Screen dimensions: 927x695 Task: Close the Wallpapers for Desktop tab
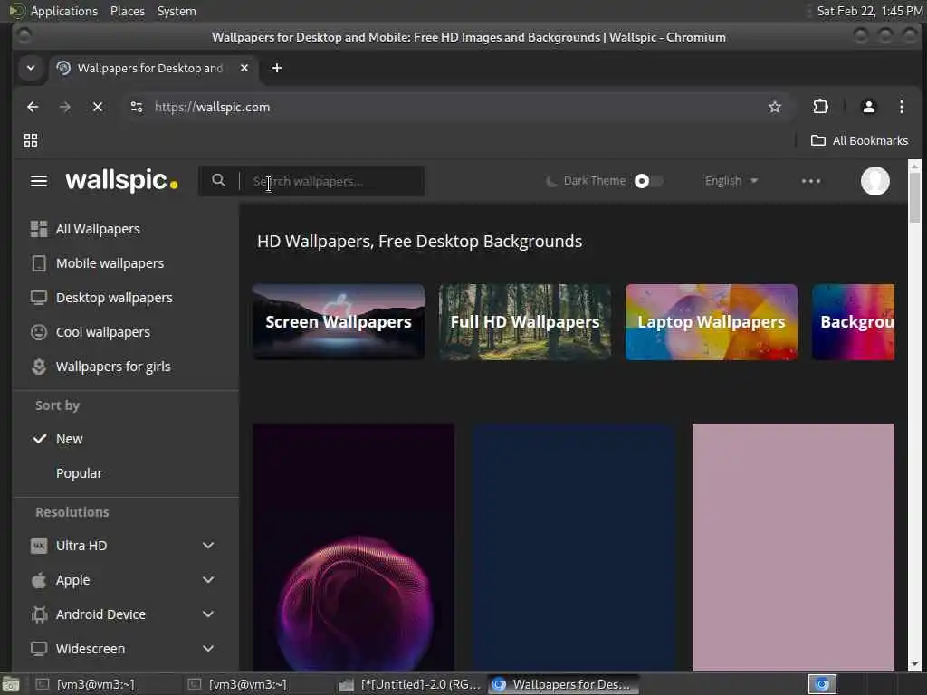244,68
